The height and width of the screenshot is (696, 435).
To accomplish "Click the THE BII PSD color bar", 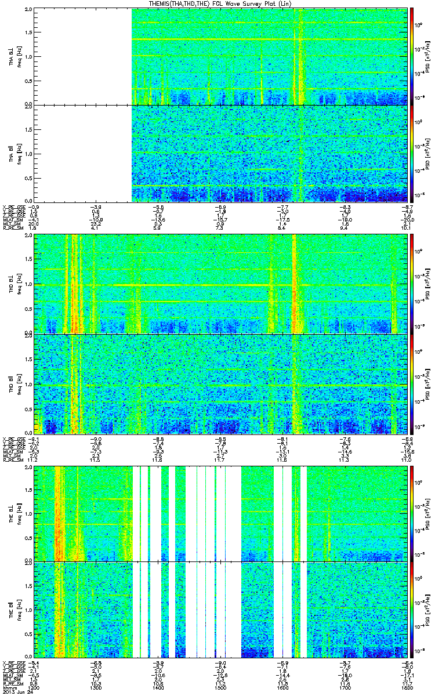I will coord(412,610).
